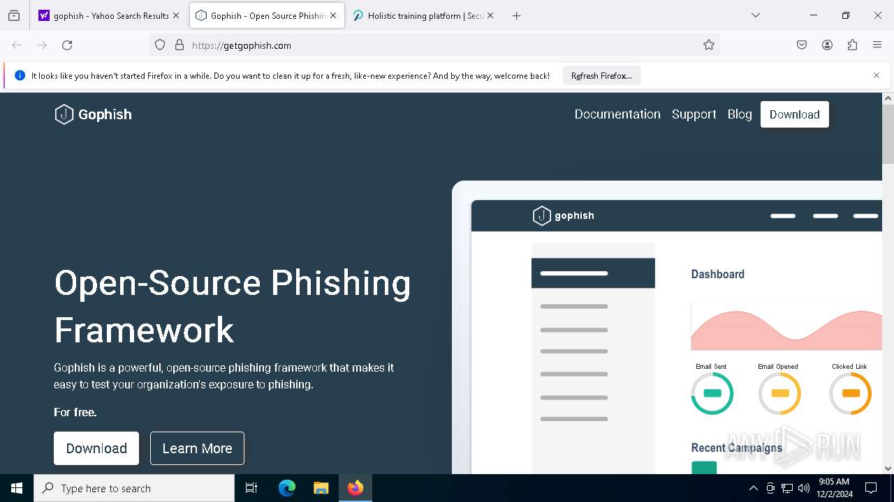
Task: Click the gophish dashboard preview image
Action: [667, 328]
